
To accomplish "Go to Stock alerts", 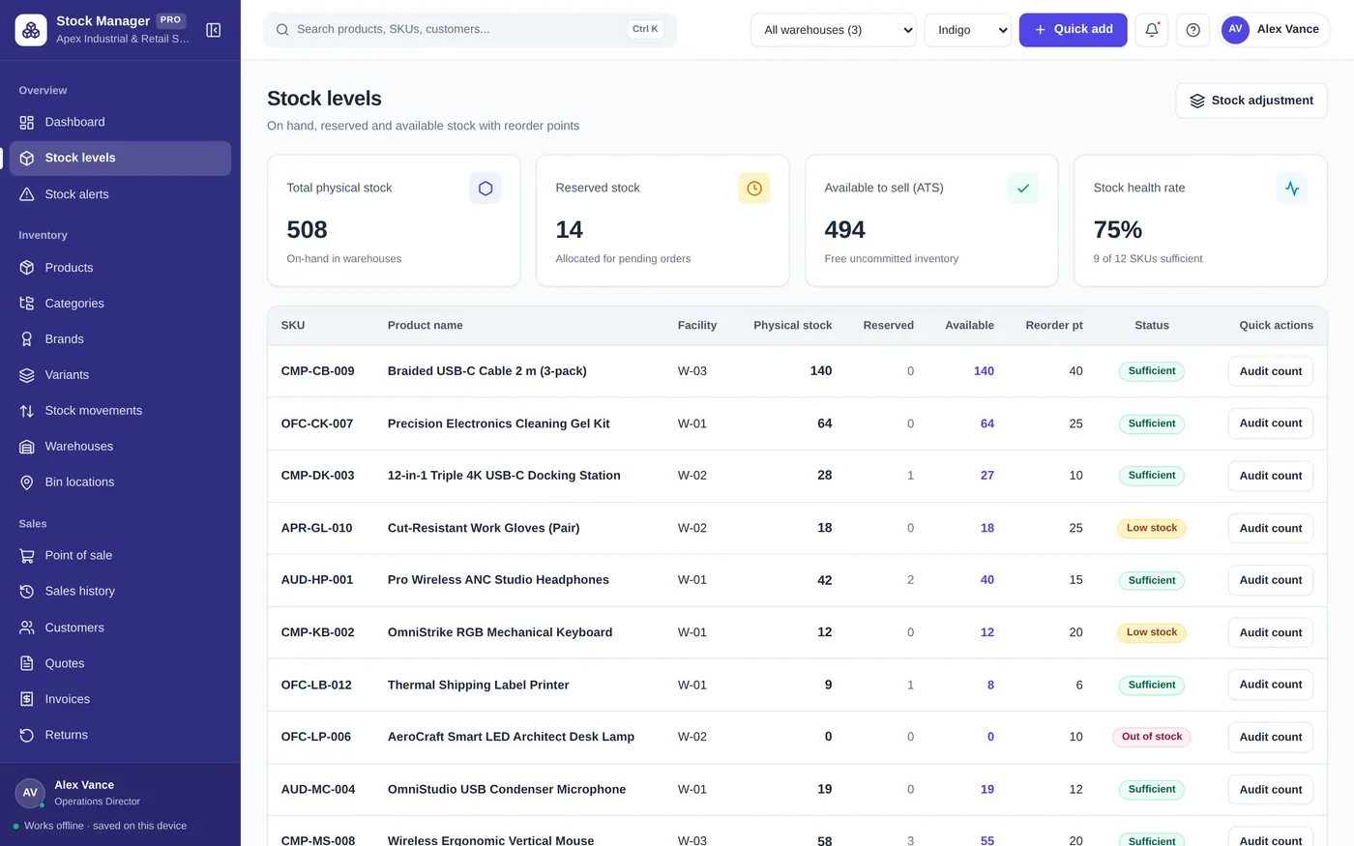I will pyautogui.click(x=120, y=194).
